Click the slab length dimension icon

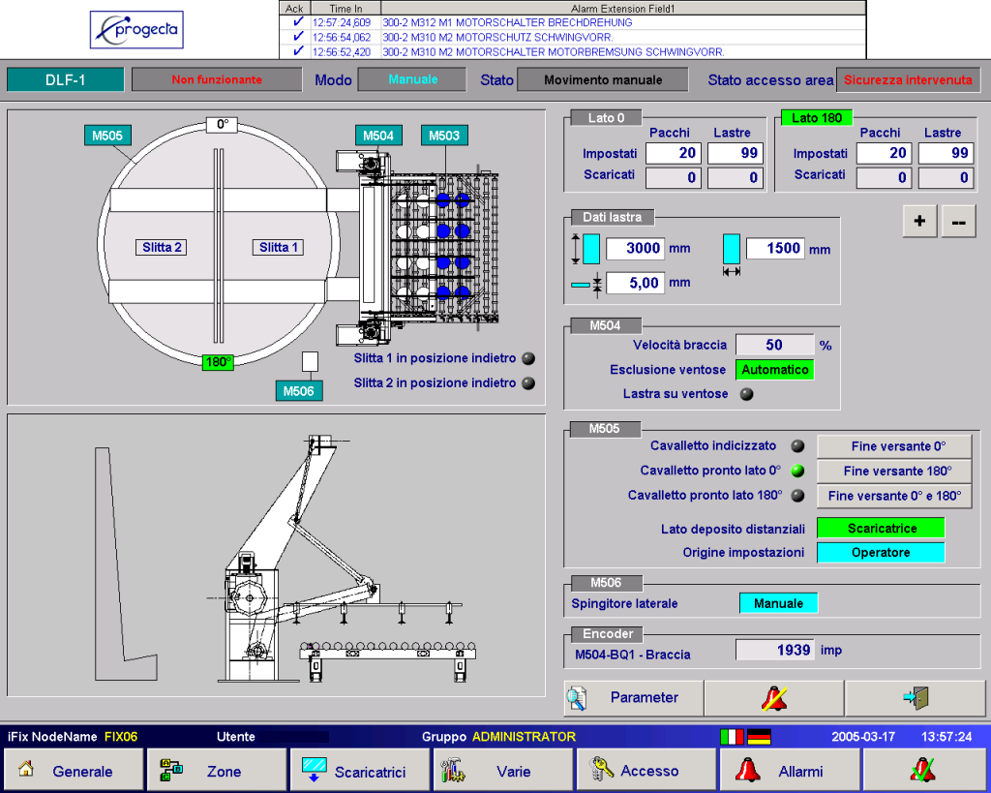pos(586,249)
